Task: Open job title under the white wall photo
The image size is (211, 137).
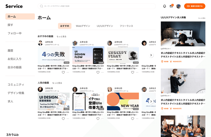Action: coord(183,102)
